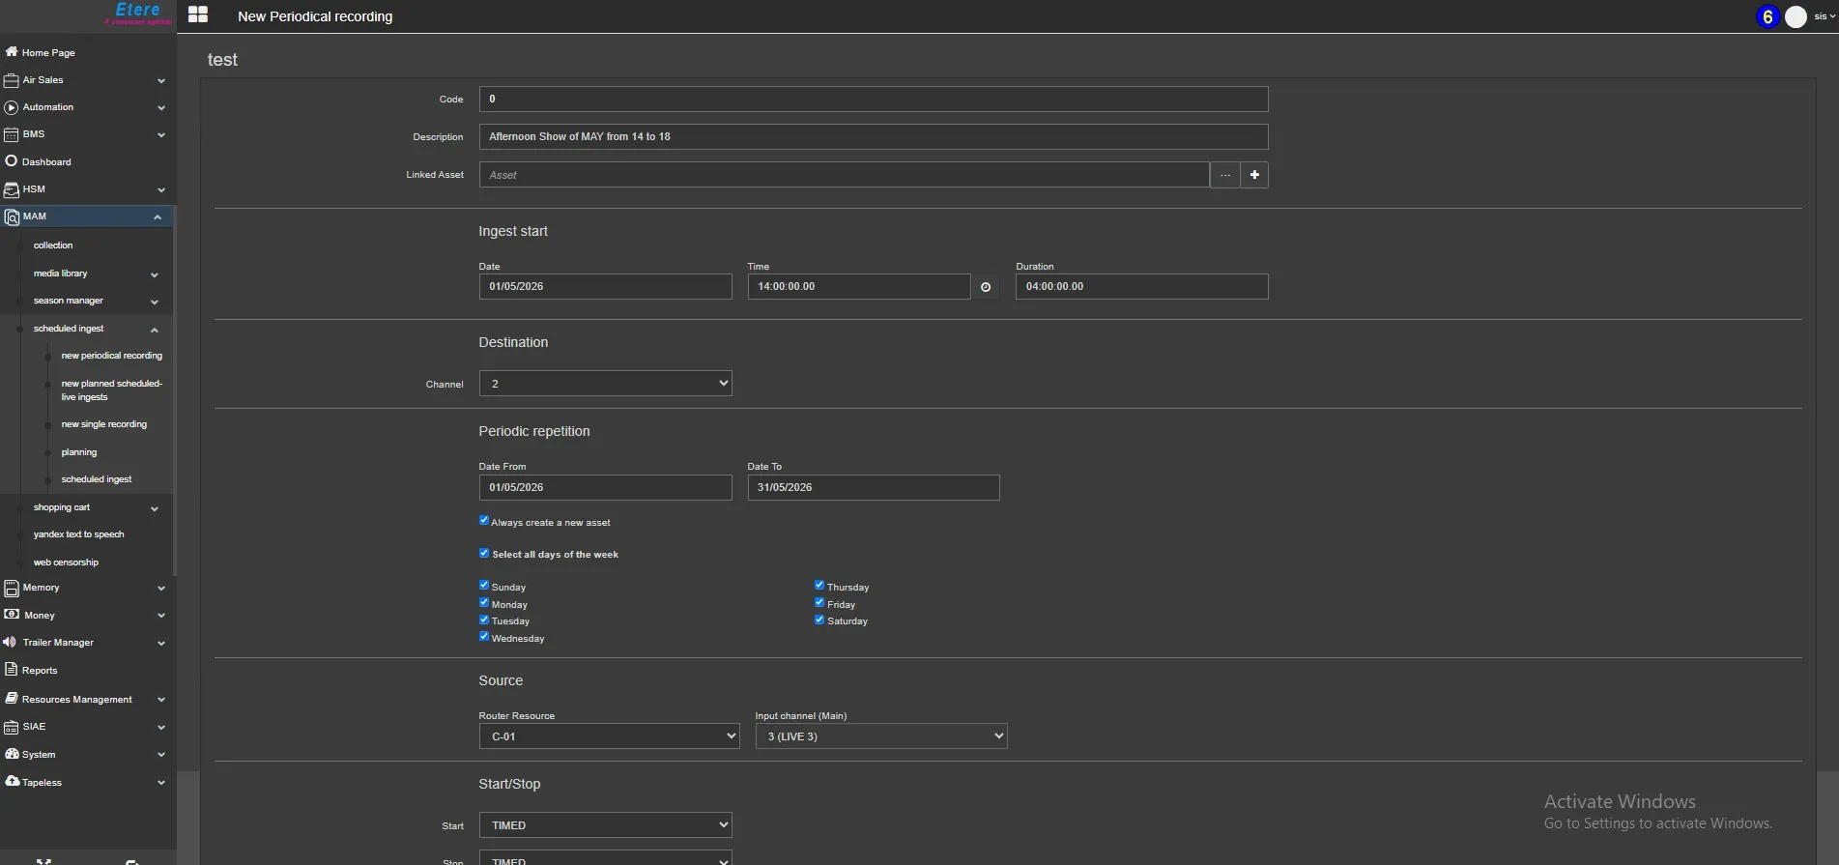
Task: Open the Channel dropdown
Action: click(x=605, y=384)
